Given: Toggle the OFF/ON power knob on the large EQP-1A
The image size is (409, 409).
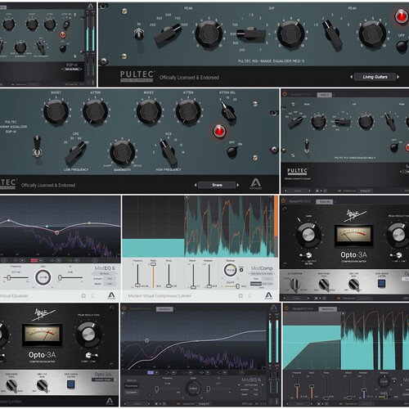Looking at the screenshot, I should (232, 151).
